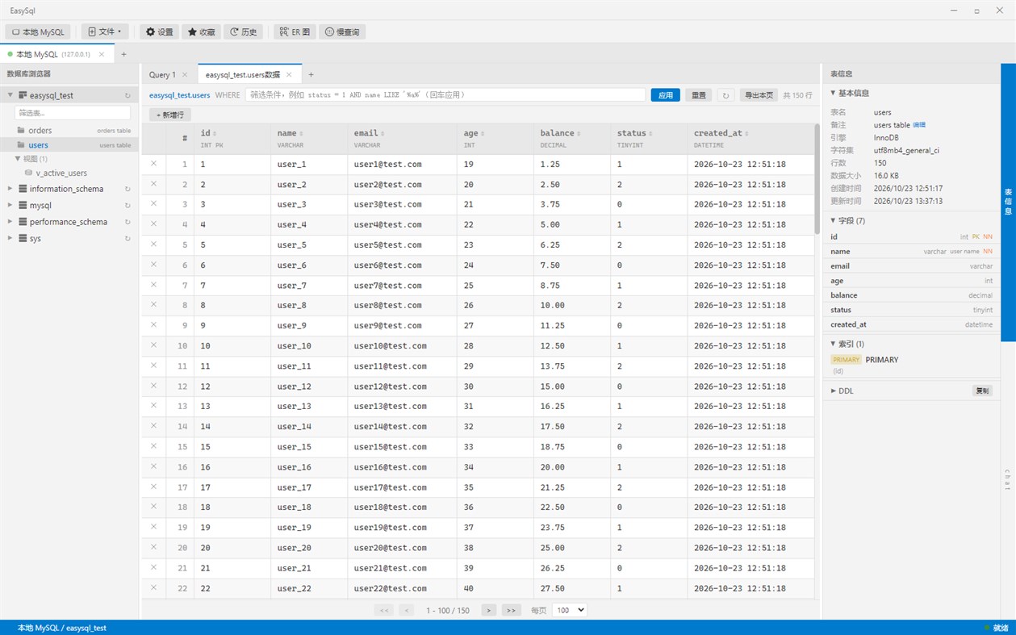The image size is (1016, 635).
Task: Open the ER 图 diagram view
Action: pyautogui.click(x=295, y=31)
